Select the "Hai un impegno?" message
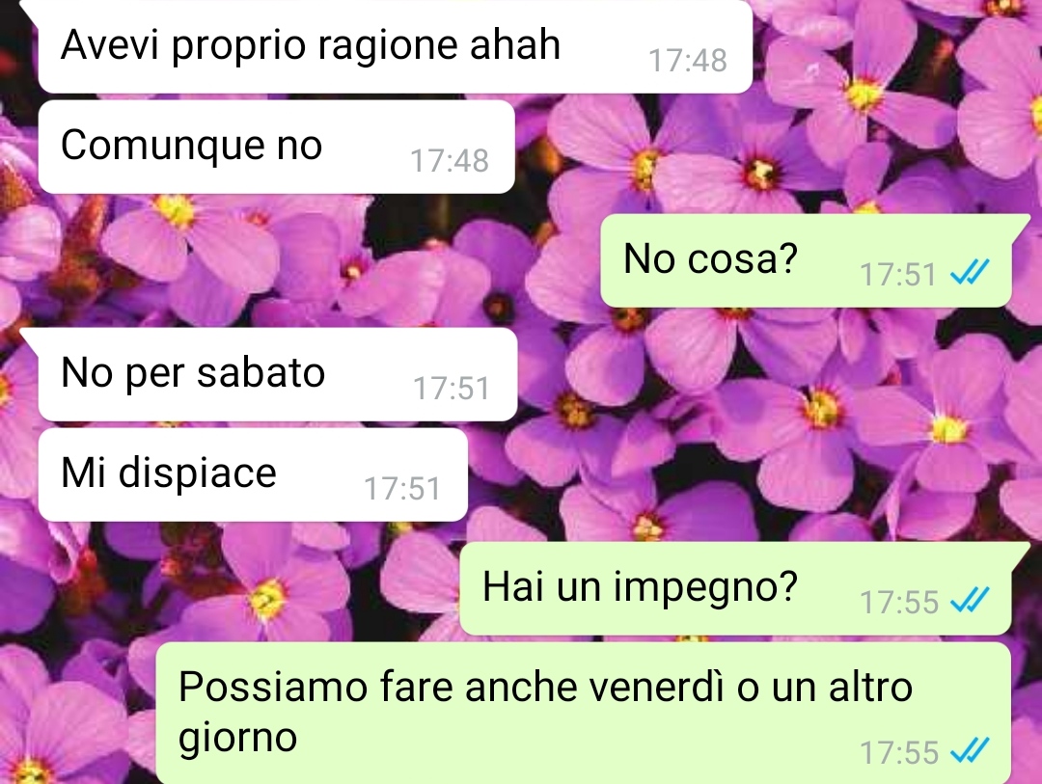The image size is (1042, 784). (x=735, y=588)
